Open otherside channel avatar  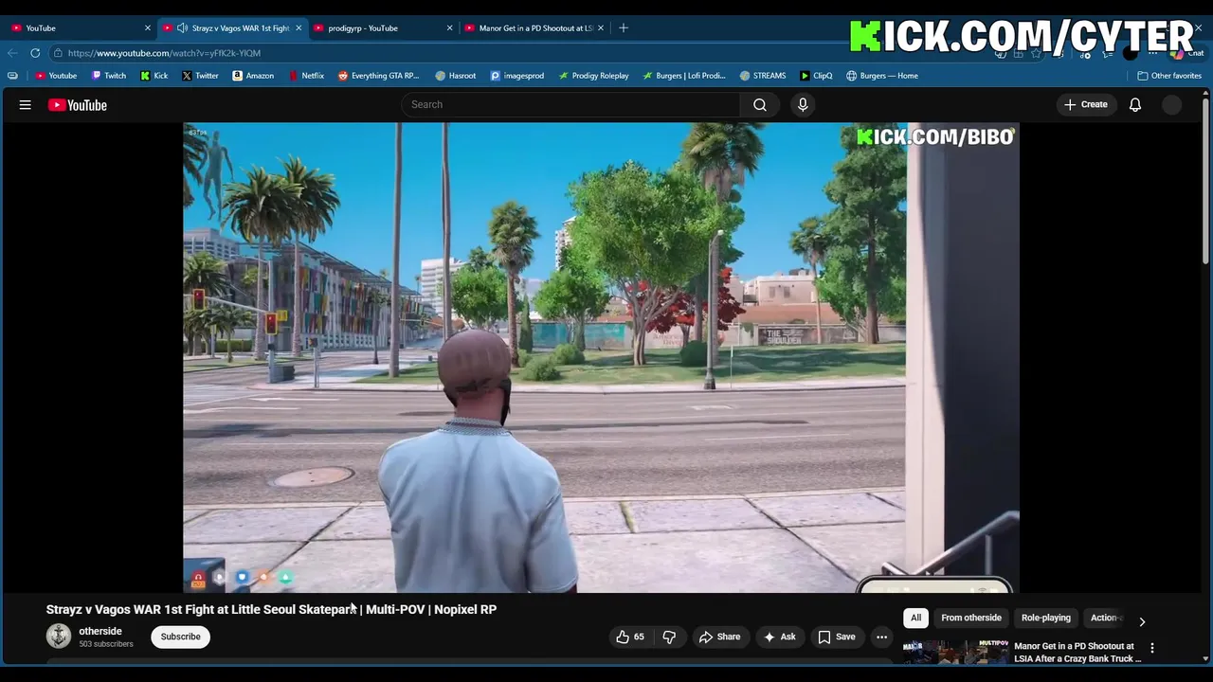(x=59, y=636)
